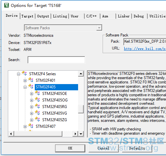This screenshot has width=166, height=156.
Task: Click the STM32F405OE device icon
Action: 37,93
